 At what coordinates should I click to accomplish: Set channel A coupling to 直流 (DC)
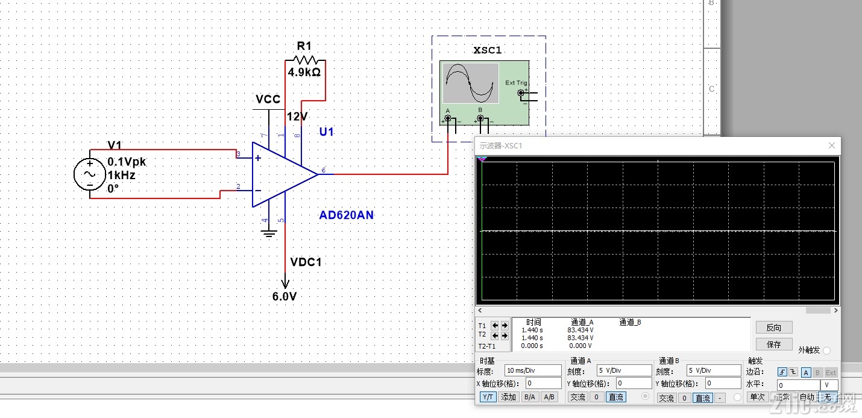click(615, 397)
